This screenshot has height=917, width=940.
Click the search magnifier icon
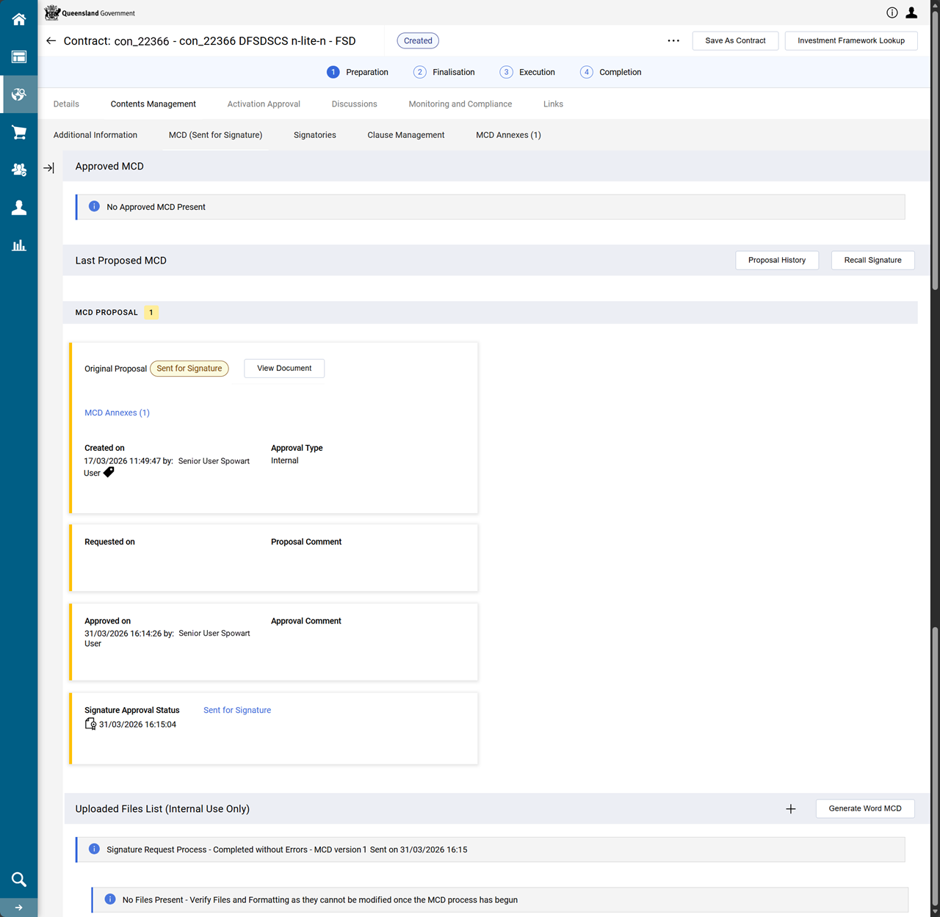tap(19, 879)
